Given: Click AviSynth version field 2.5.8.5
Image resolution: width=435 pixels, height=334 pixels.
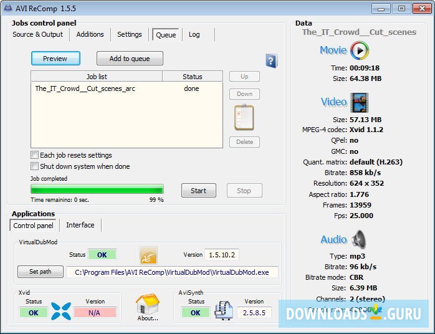Looking at the screenshot, I should (x=254, y=313).
